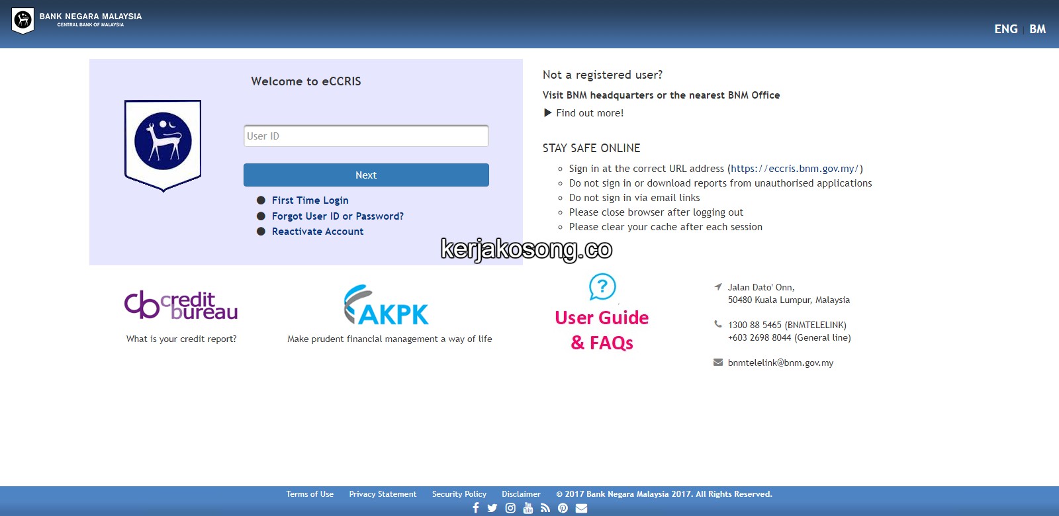
Task: Click 'Do not sign in via email links'
Action: coord(634,198)
